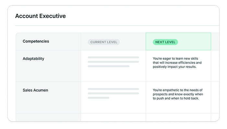Click empty bottom-row cell in Current Level column

113,117
